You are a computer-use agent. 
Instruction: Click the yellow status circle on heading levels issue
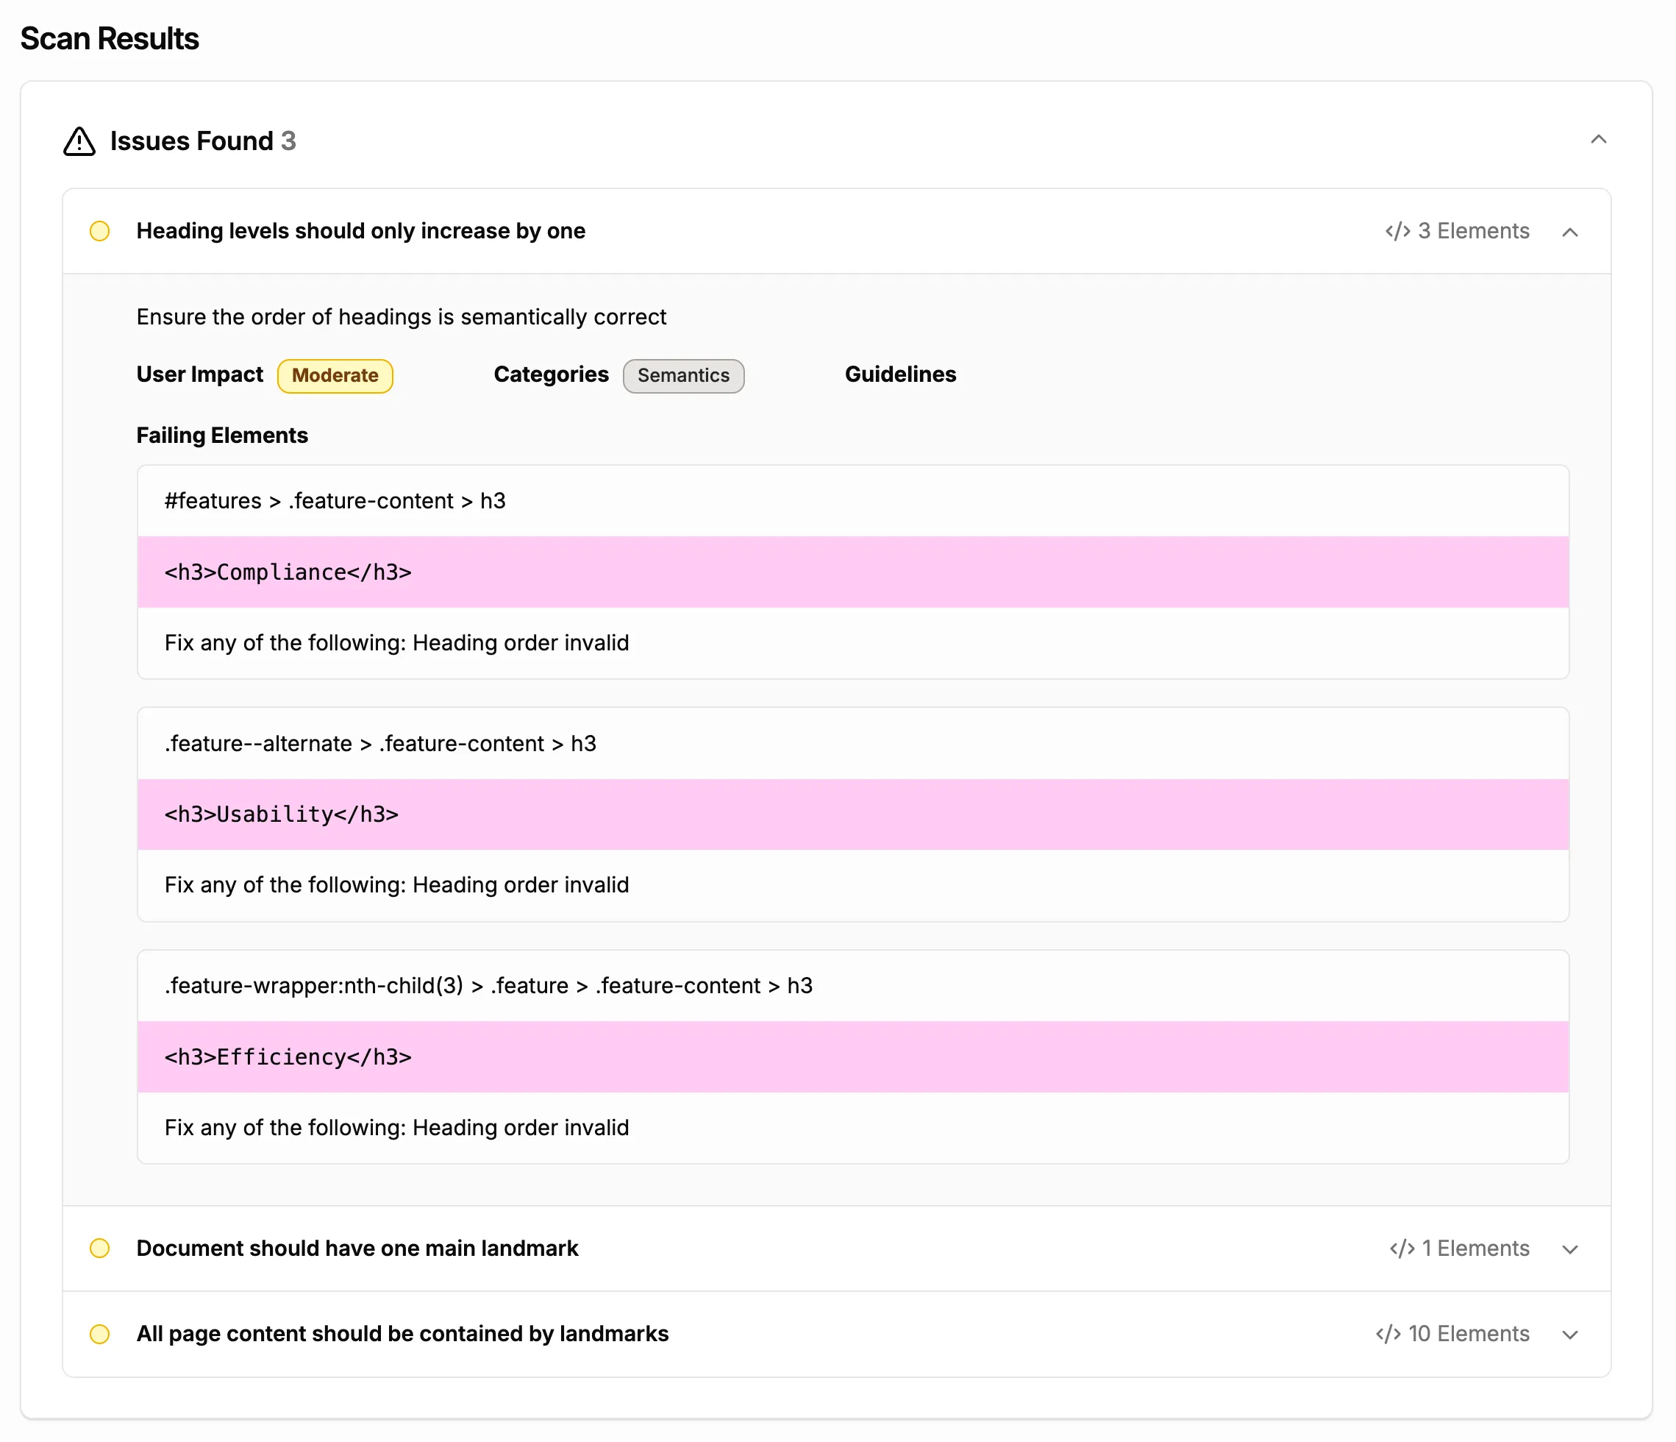tap(100, 232)
